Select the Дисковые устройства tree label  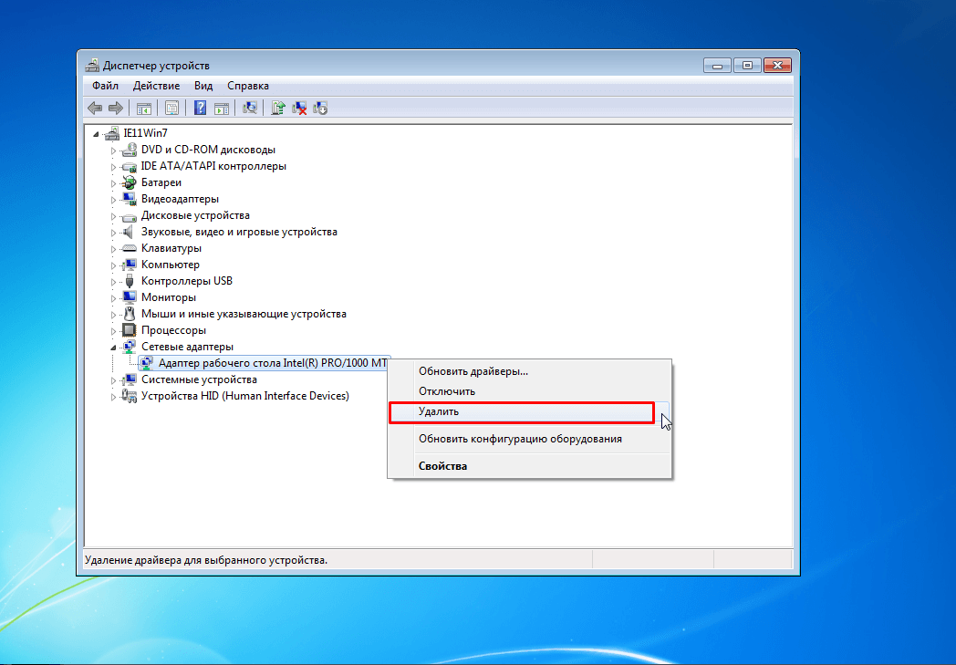tap(196, 215)
